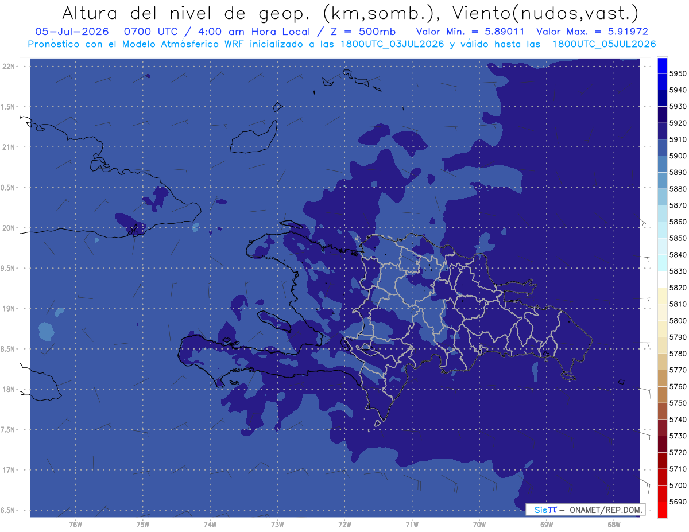
Task: Click 'Valor Min. = 5.89011' text
Action: pos(470,32)
